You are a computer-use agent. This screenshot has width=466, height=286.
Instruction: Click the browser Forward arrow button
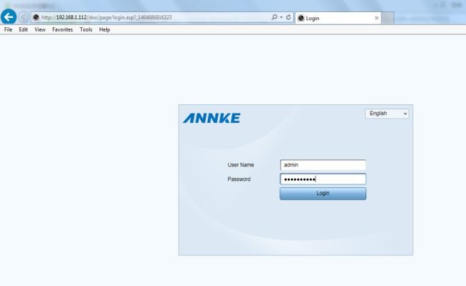24,17
